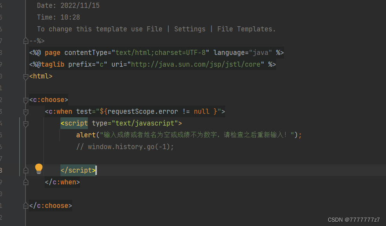Click the contentType value "text/html;charset=UTF-8"
Screen dimensions: 386x226
(160, 53)
